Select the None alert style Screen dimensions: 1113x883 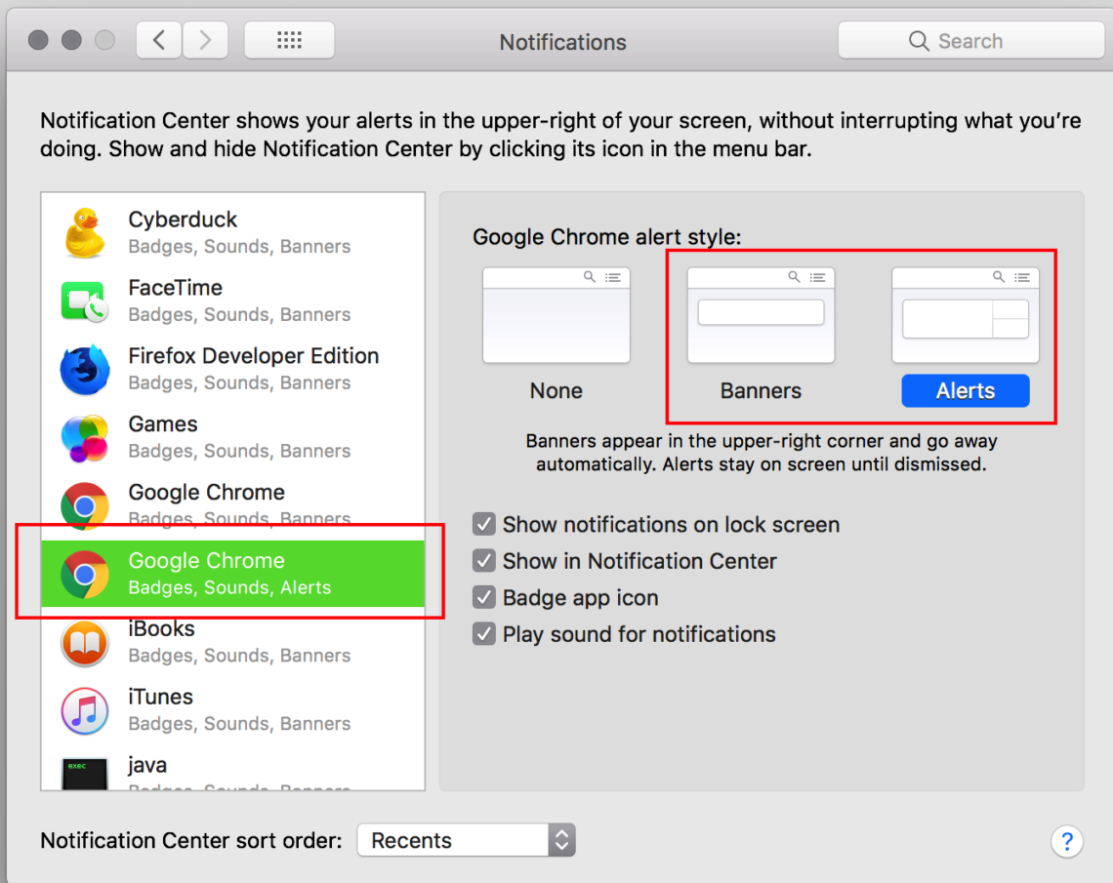(556, 314)
